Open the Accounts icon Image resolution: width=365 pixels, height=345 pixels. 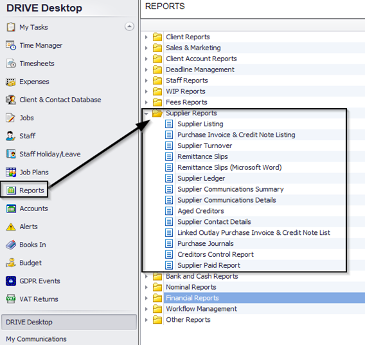(x=11, y=209)
